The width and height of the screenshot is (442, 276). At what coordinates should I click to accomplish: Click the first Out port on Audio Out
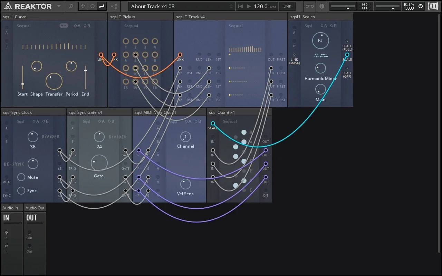click(29, 233)
